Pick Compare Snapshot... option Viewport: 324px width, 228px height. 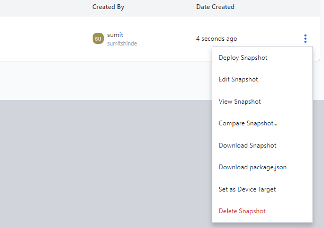coord(262,123)
